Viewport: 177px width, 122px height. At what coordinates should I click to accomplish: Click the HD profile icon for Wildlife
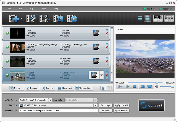[94, 75]
